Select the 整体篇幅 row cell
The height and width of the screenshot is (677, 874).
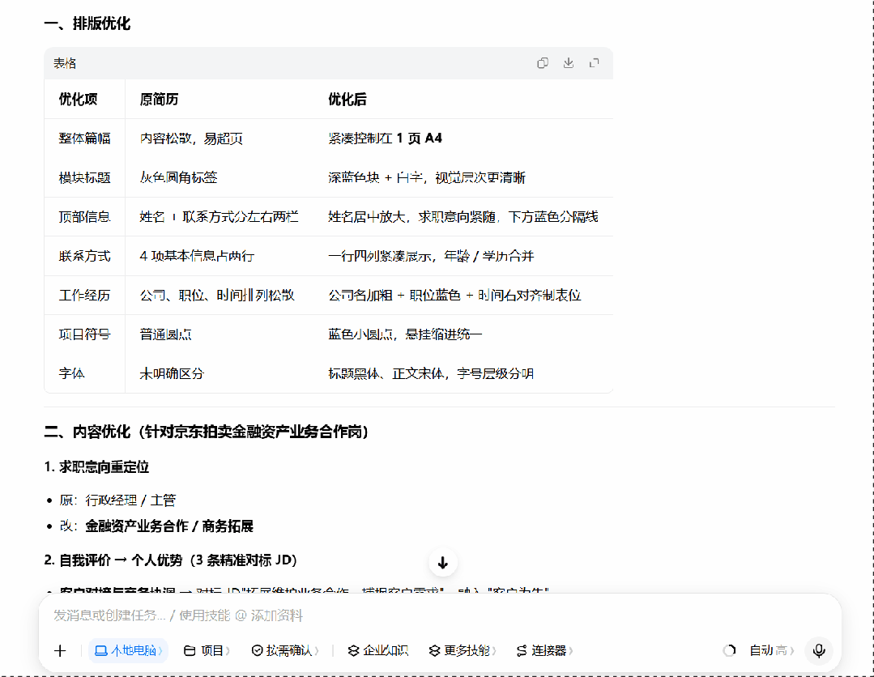point(85,138)
